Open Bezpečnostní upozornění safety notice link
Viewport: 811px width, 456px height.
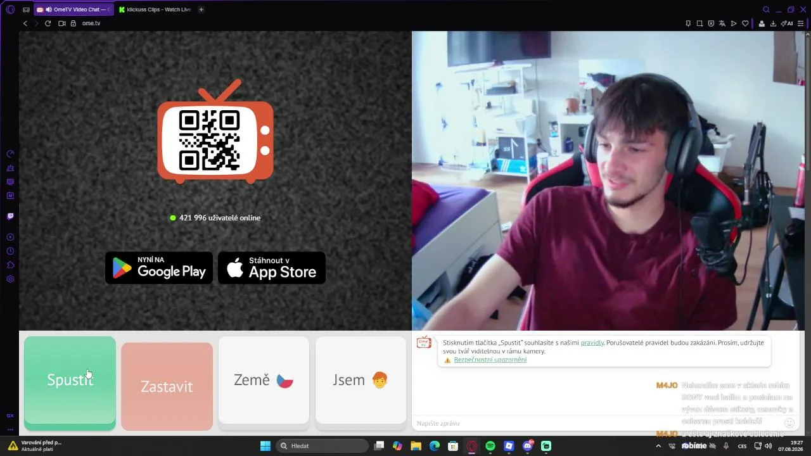click(490, 360)
